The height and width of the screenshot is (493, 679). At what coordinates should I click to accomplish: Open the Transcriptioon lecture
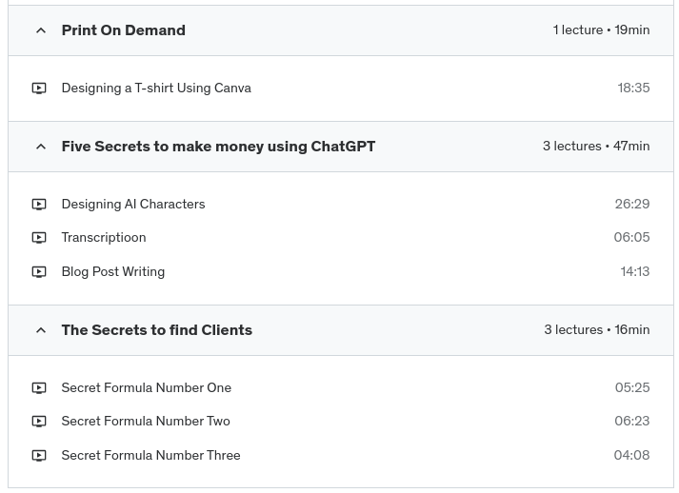[104, 238]
